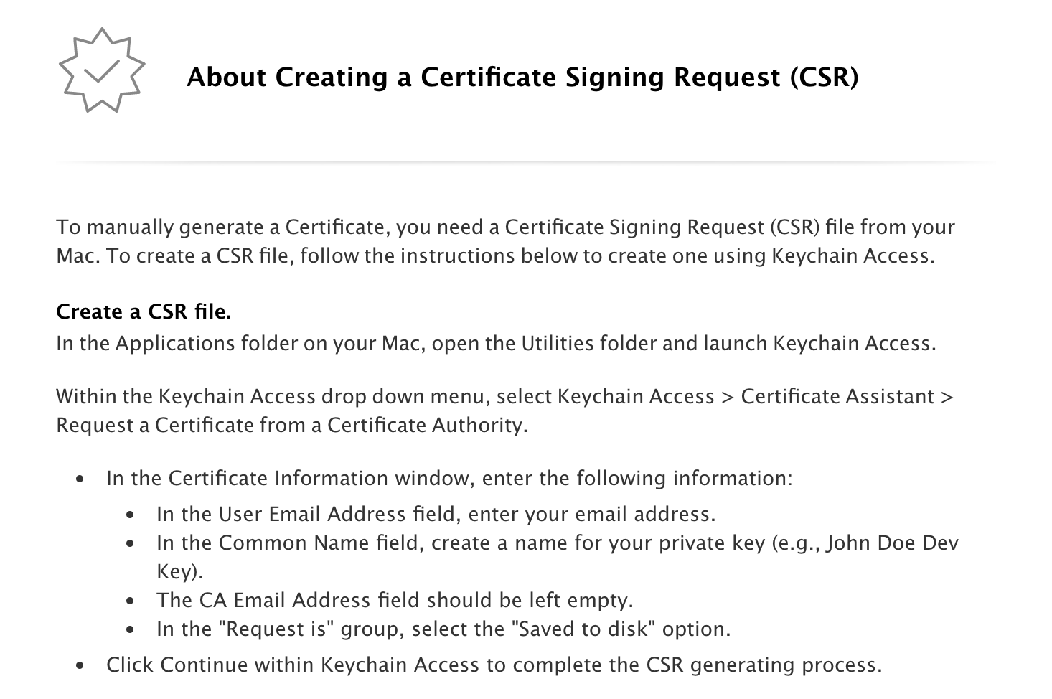Click the bullet about the Certificate Information window

449,479
